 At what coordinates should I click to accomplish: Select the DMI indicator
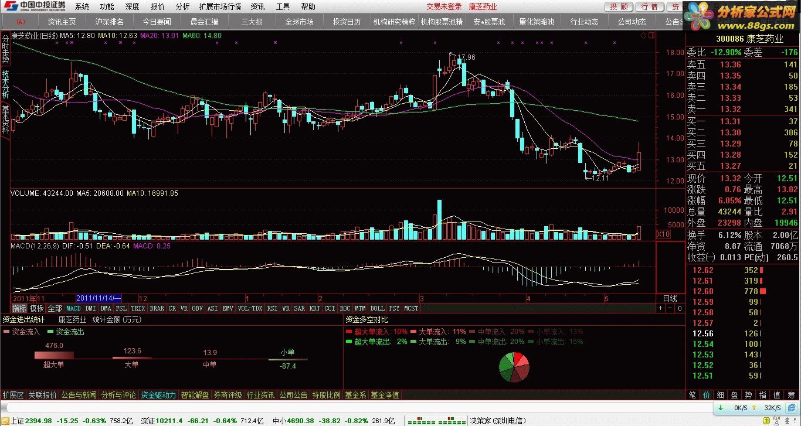[x=90, y=308]
